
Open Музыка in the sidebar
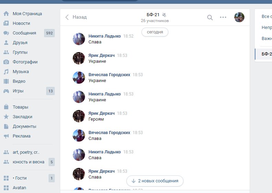click(x=21, y=72)
